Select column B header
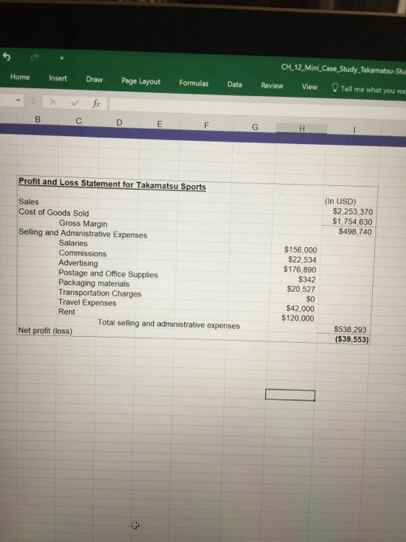406x542 pixels. pos(38,119)
